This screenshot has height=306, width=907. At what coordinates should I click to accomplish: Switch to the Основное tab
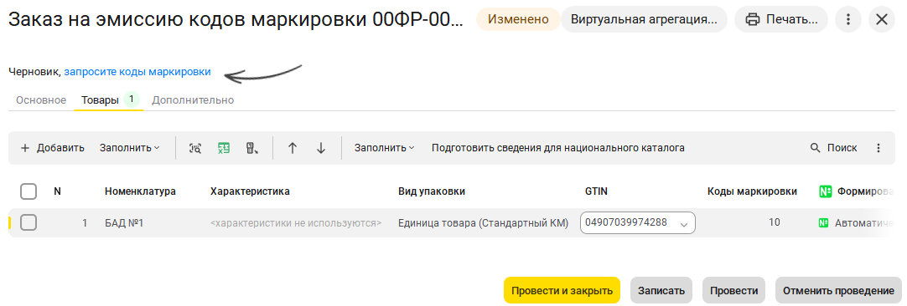click(x=41, y=99)
